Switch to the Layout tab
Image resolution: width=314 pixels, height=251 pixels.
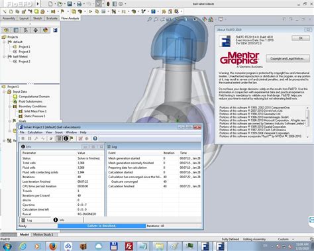(x=24, y=19)
